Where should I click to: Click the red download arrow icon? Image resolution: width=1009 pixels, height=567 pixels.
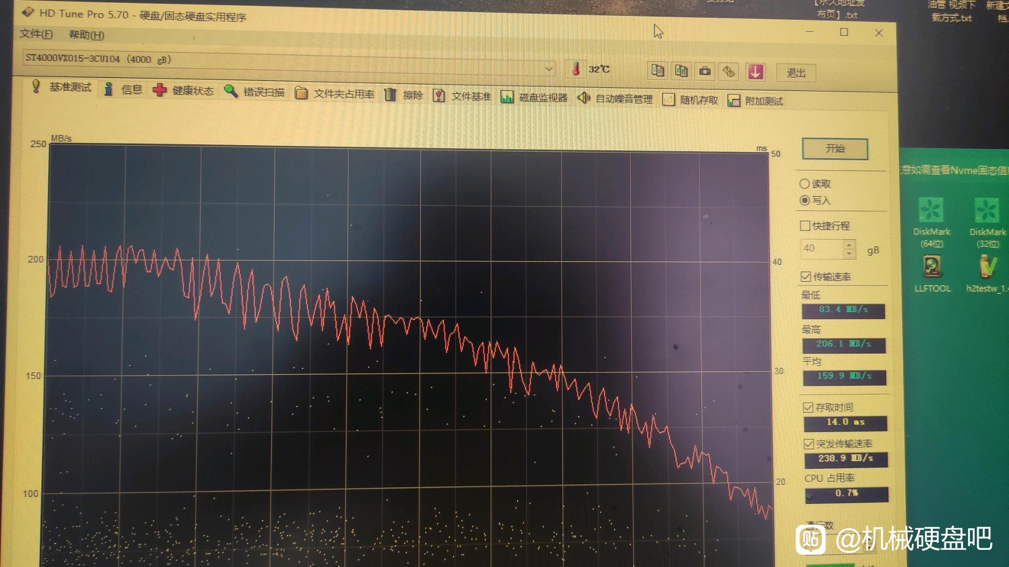point(755,72)
